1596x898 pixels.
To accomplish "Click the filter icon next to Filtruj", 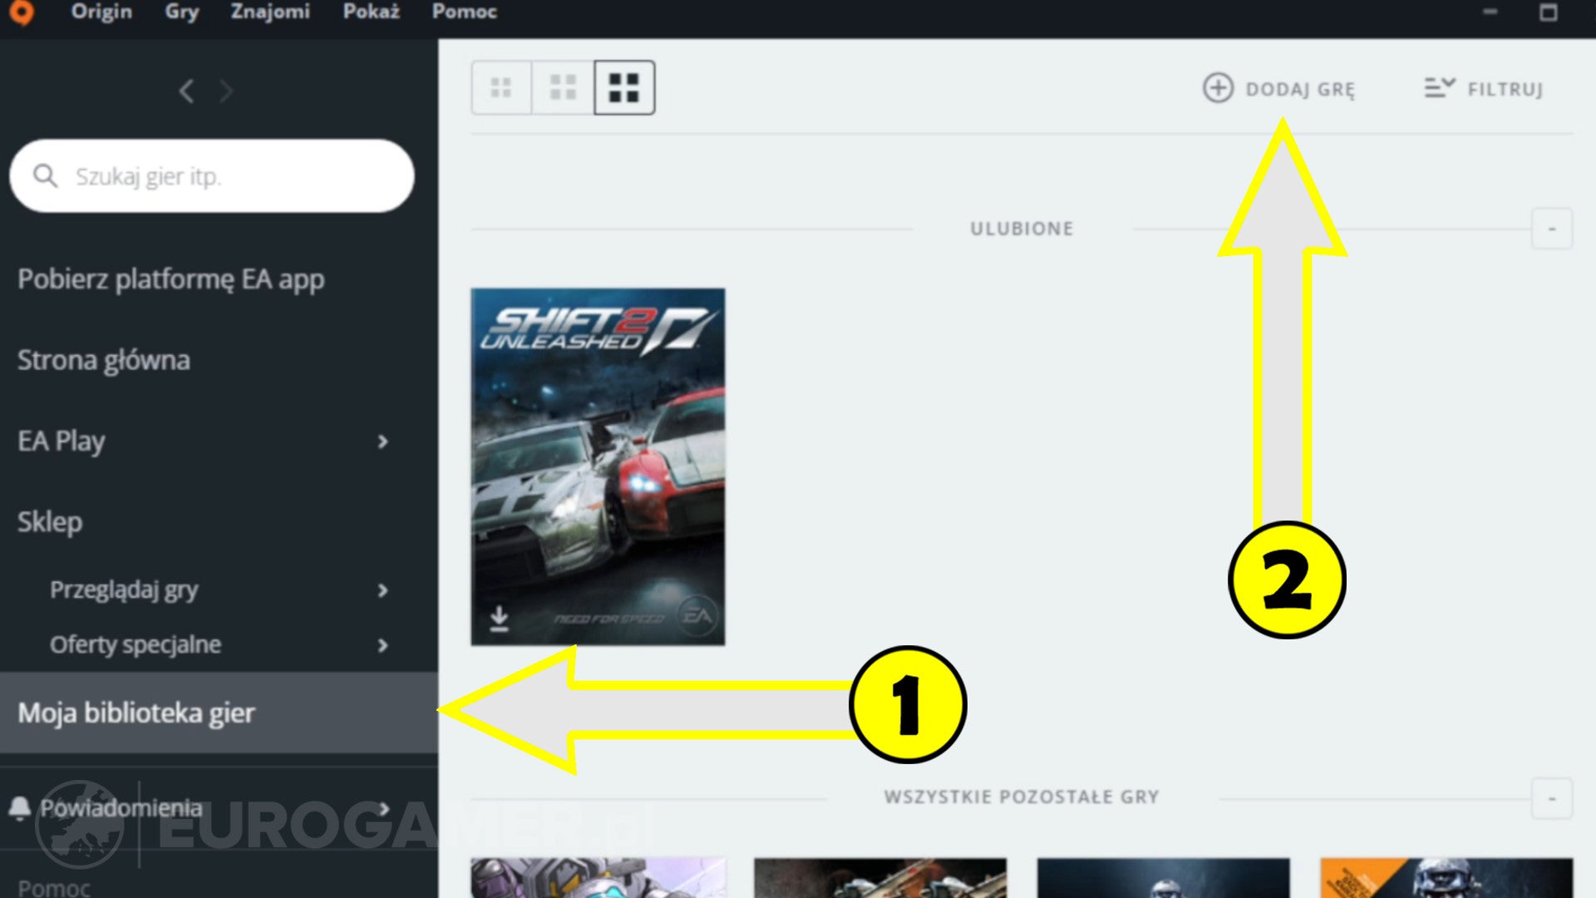I will pos(1440,87).
